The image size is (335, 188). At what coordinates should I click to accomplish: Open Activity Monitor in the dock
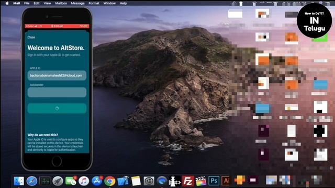point(45,181)
